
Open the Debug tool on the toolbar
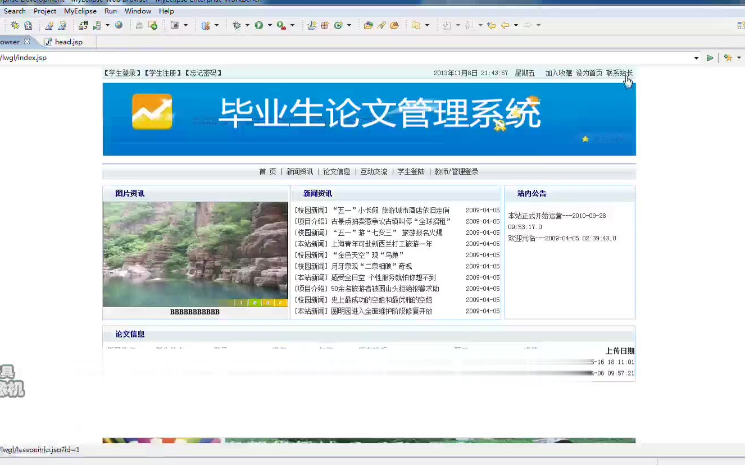pos(237,25)
